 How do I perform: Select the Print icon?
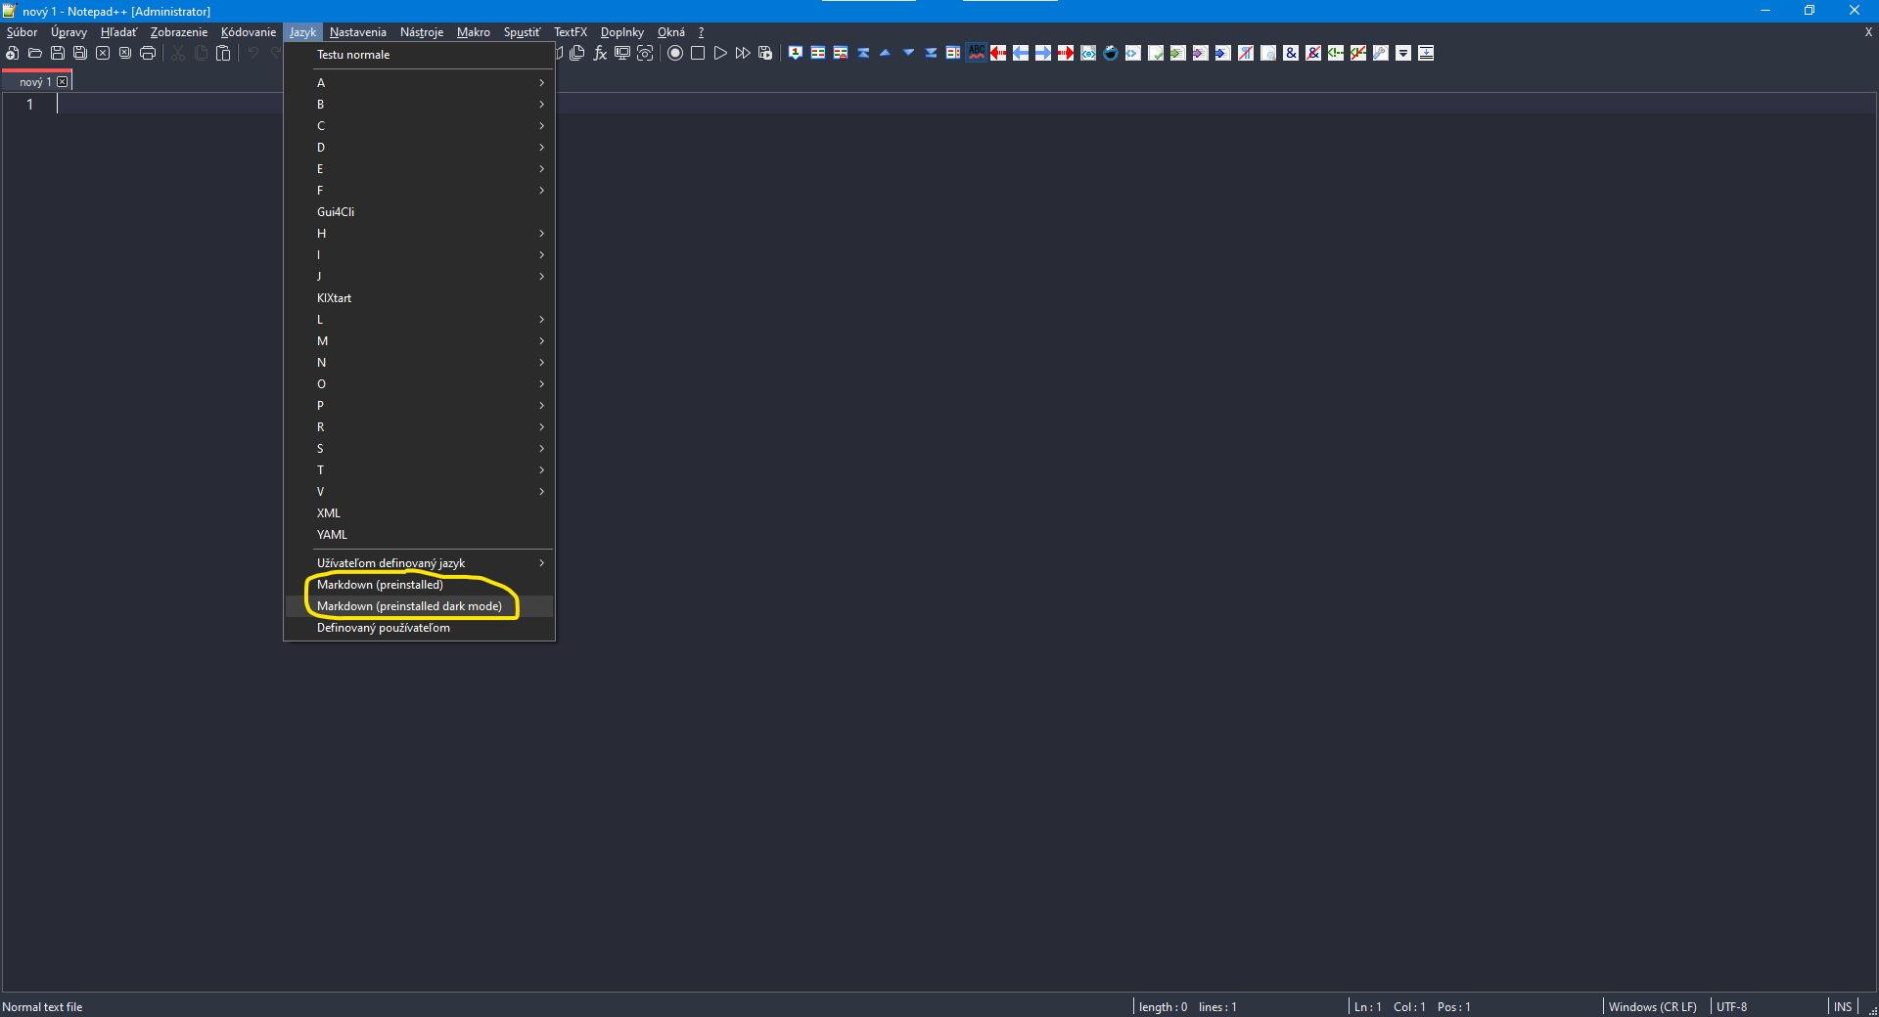(x=148, y=54)
